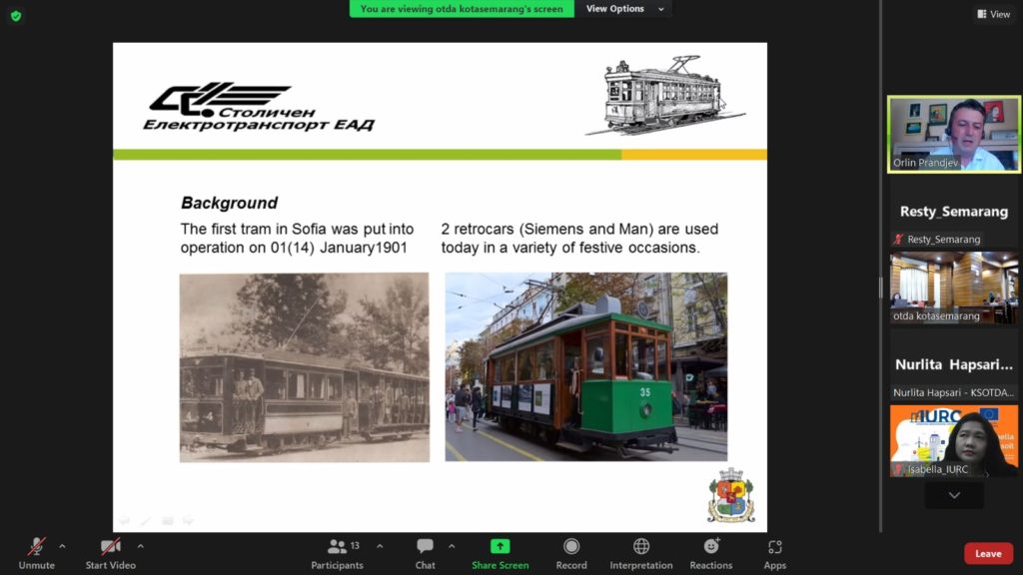
Task: Open the Participants panel
Action: (338, 547)
